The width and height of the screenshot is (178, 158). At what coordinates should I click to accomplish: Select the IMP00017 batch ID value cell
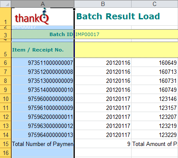click(x=126, y=34)
